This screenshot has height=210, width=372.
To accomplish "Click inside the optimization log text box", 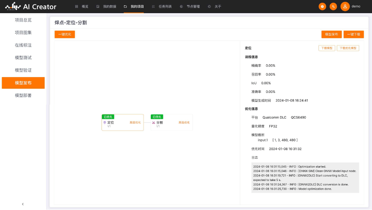I will (305, 177).
